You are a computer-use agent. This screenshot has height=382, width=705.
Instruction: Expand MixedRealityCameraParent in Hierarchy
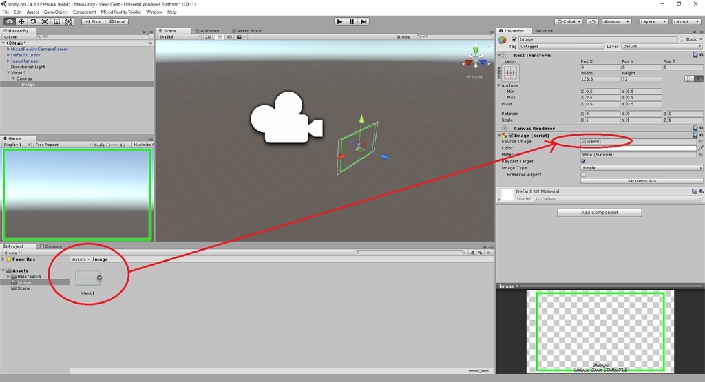8,49
